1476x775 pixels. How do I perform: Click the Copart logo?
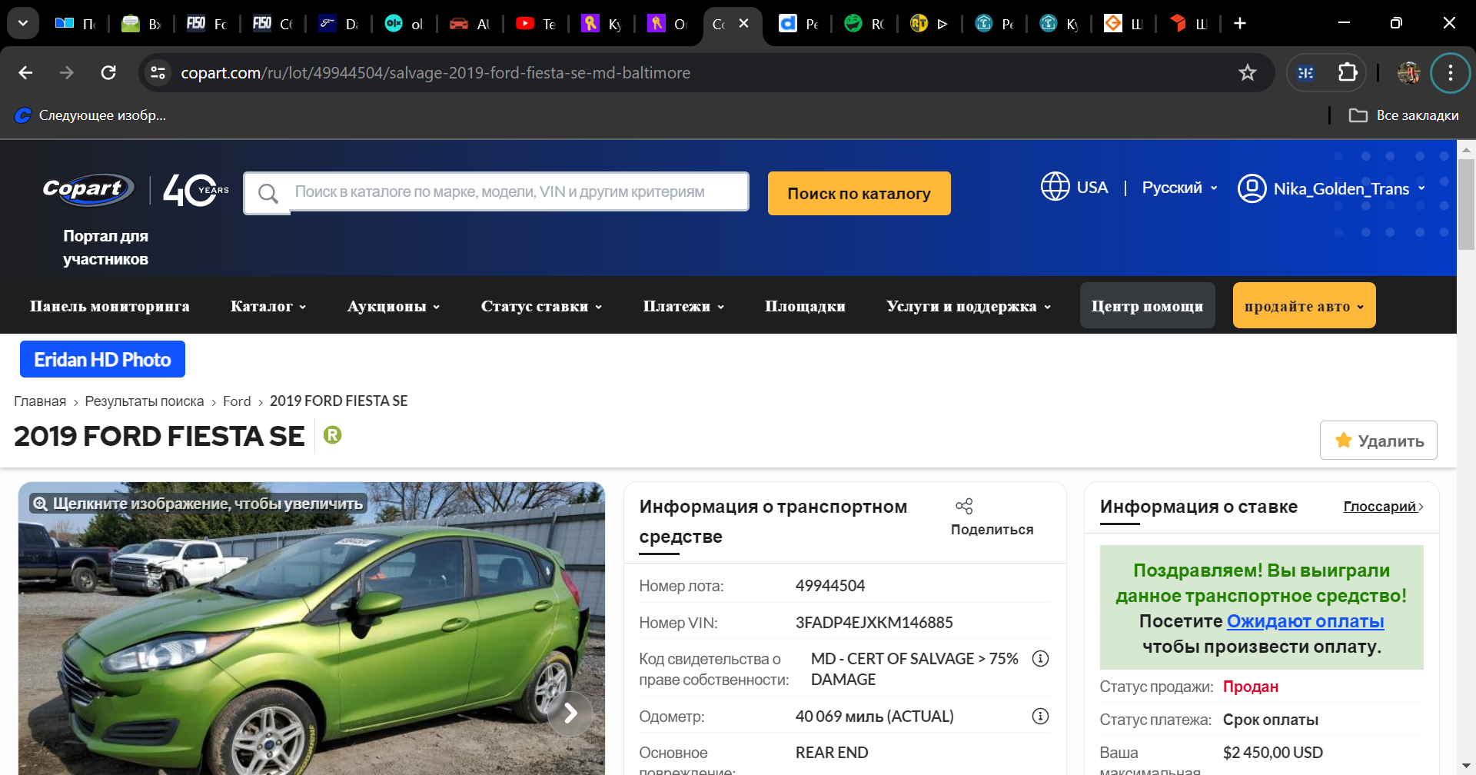[88, 189]
